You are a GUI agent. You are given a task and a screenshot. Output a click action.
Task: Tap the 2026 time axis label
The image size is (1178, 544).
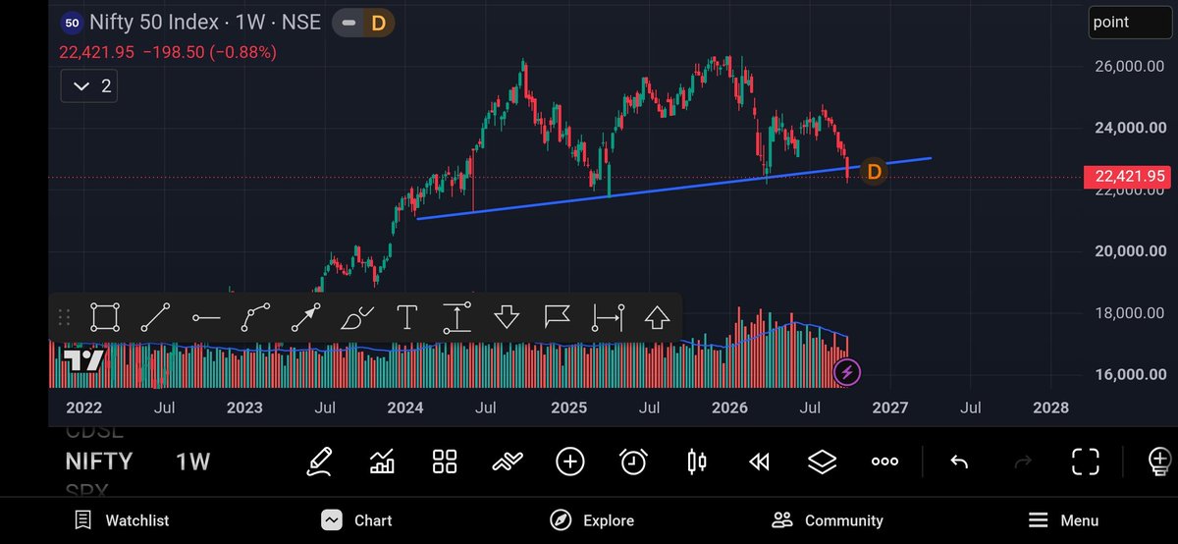click(729, 408)
